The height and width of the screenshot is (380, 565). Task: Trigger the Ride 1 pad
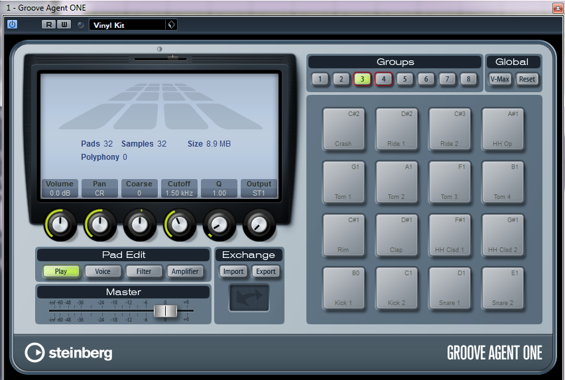pos(397,129)
